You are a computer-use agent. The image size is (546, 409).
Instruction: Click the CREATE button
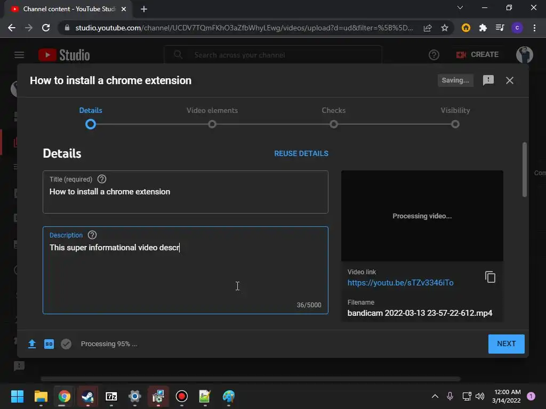pyautogui.click(x=477, y=55)
